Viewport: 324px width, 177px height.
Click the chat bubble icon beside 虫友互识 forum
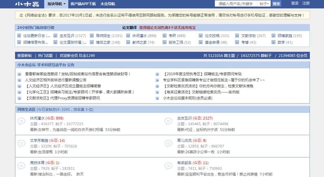point(169,121)
